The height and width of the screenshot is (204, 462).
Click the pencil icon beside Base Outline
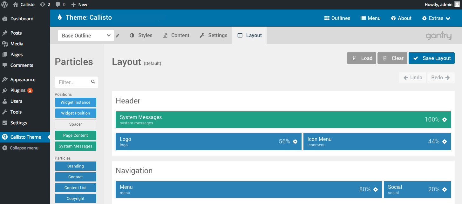(118, 36)
